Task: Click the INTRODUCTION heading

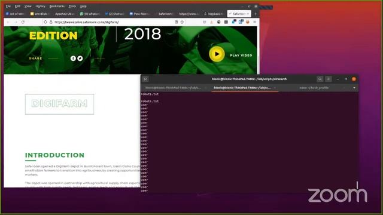Action: pos(54,155)
